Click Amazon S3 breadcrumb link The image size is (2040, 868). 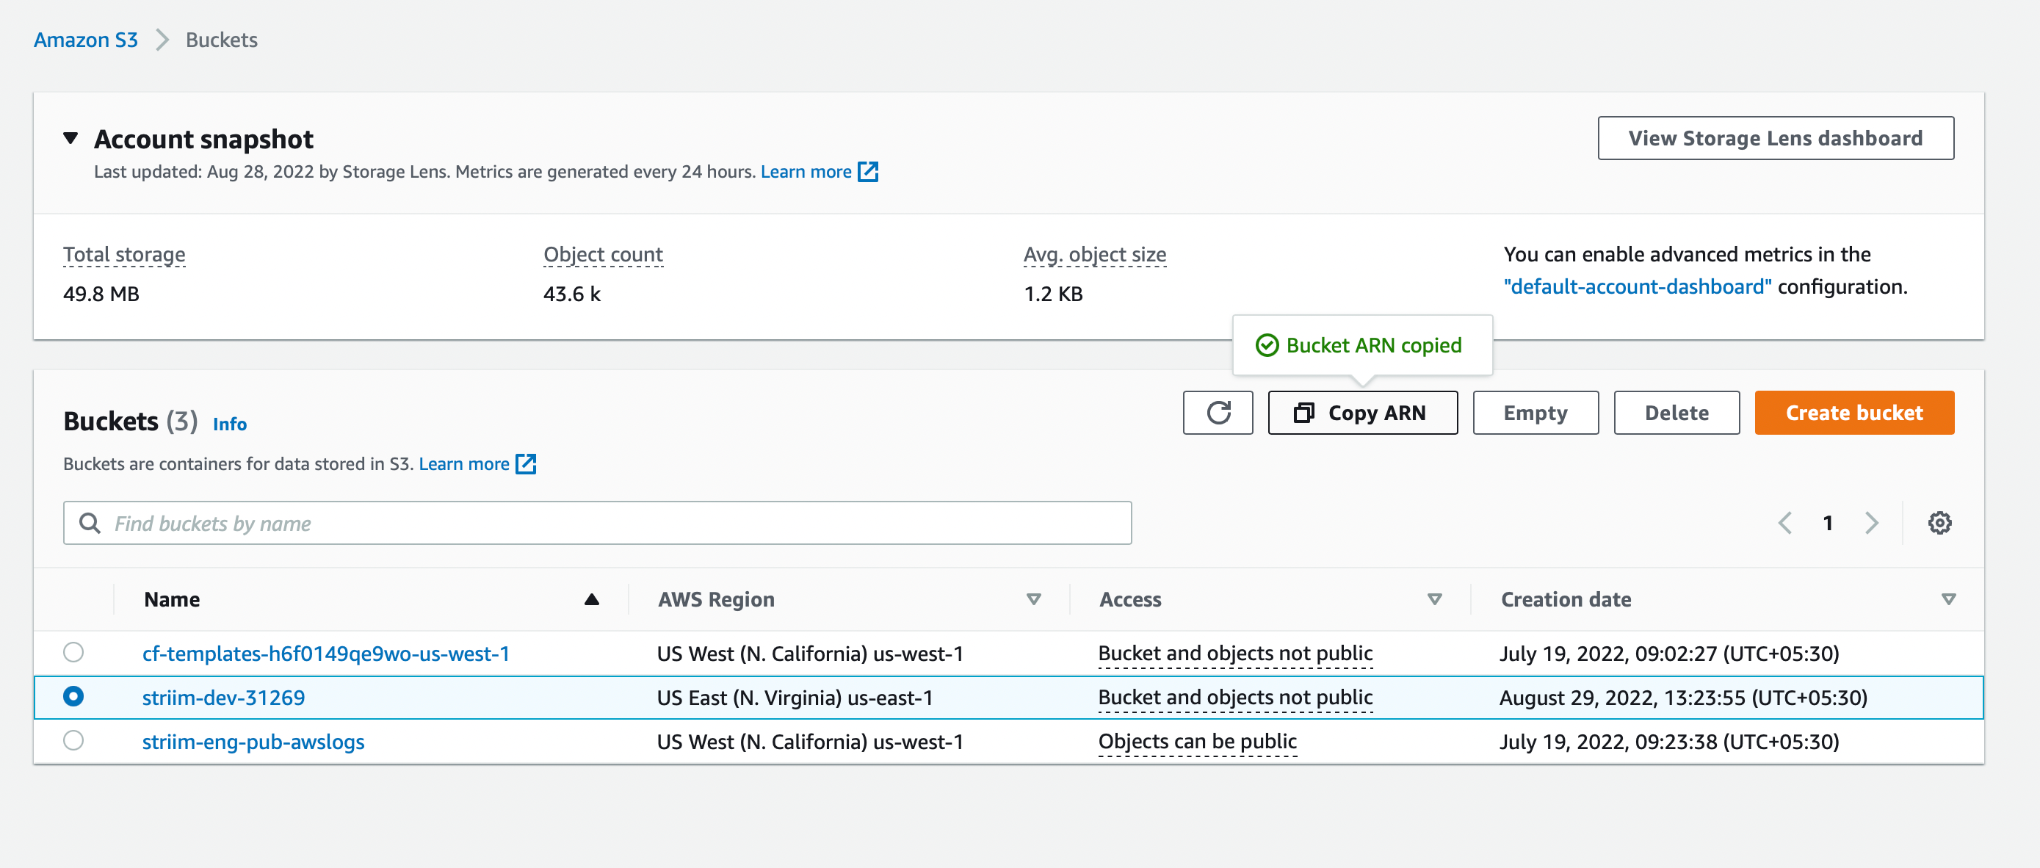pos(85,40)
